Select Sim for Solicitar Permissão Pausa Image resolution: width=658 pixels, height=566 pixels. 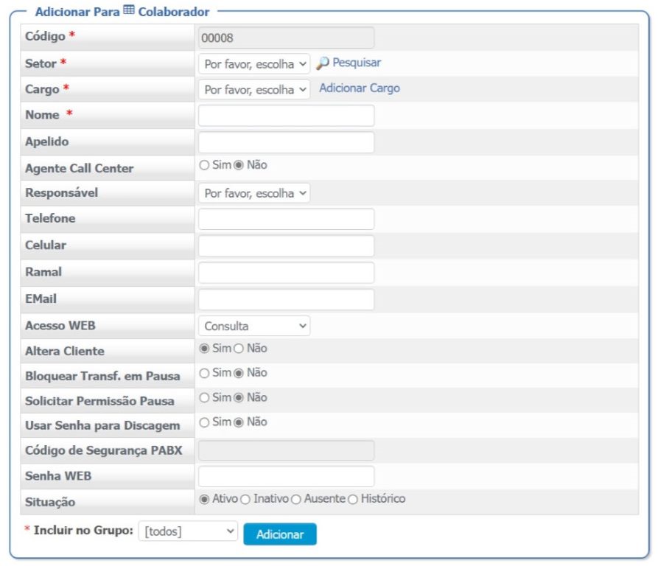[x=204, y=398]
